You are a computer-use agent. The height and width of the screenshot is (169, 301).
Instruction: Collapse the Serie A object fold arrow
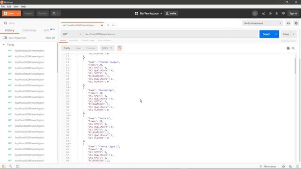point(70,115)
